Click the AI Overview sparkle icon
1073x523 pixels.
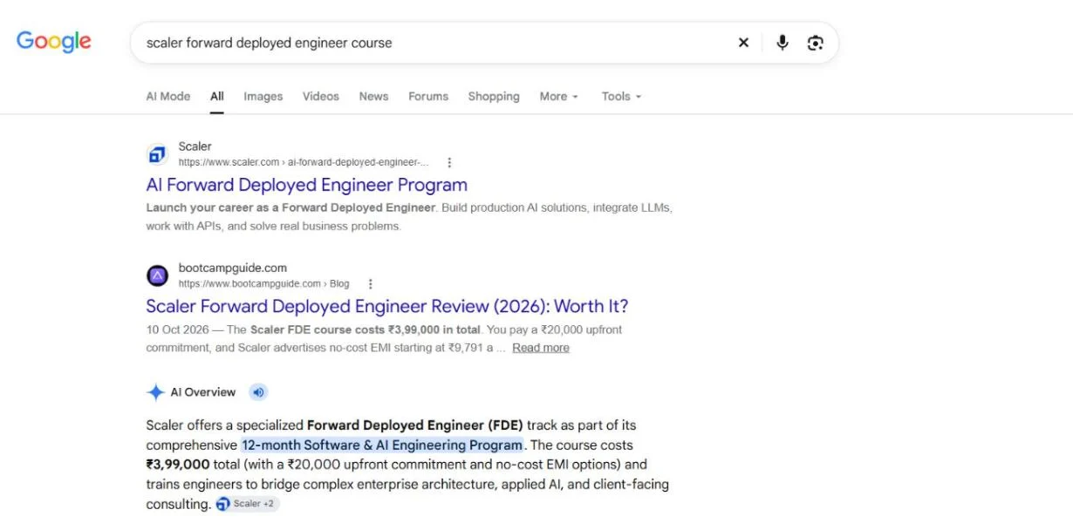(155, 392)
